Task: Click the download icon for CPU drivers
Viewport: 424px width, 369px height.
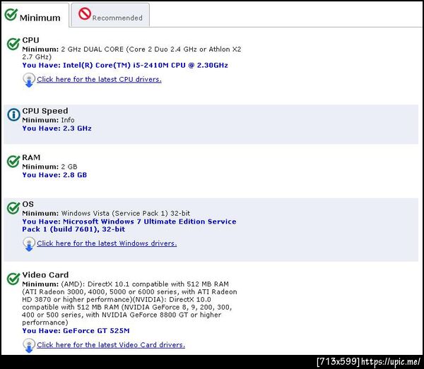Action: coord(29,80)
